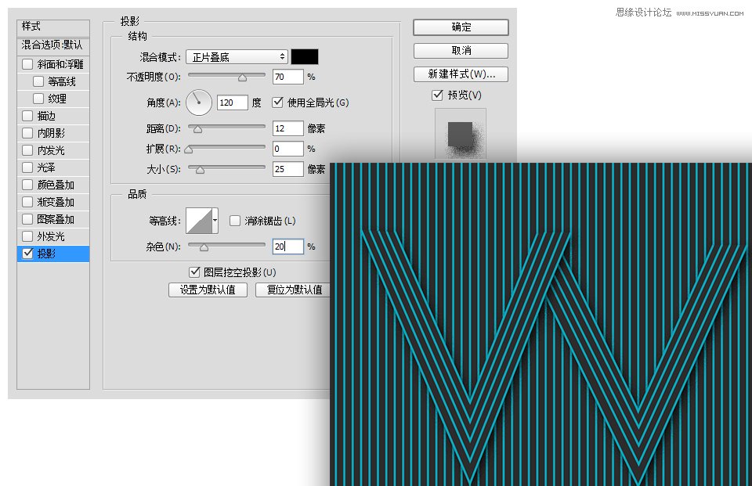Click the angle dial to change light direction
The width and height of the screenshot is (752, 486).
tap(198, 103)
